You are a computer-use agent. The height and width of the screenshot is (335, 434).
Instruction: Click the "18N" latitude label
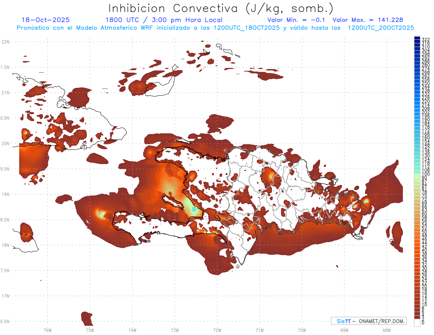click(5, 245)
